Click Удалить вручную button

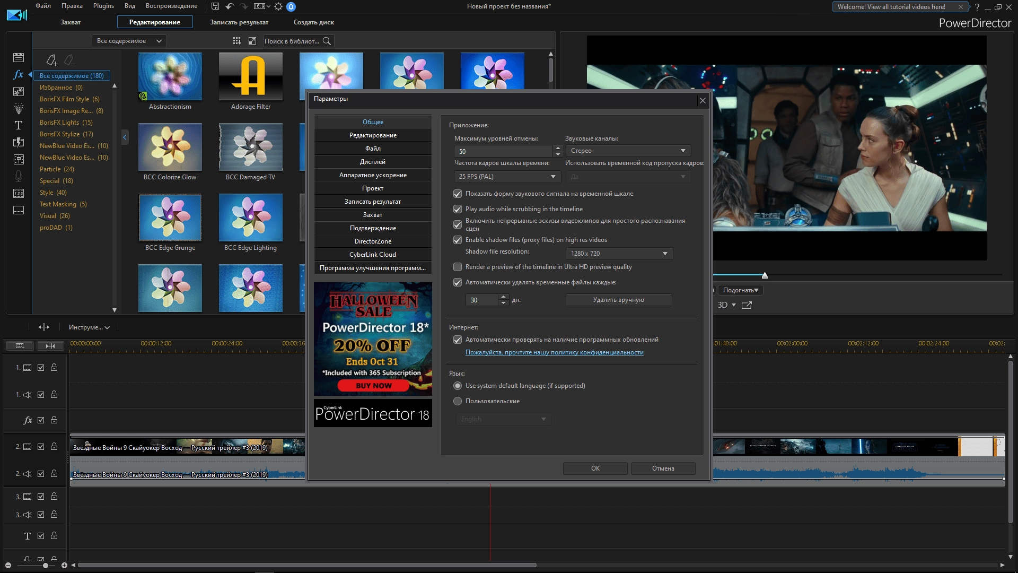point(619,300)
